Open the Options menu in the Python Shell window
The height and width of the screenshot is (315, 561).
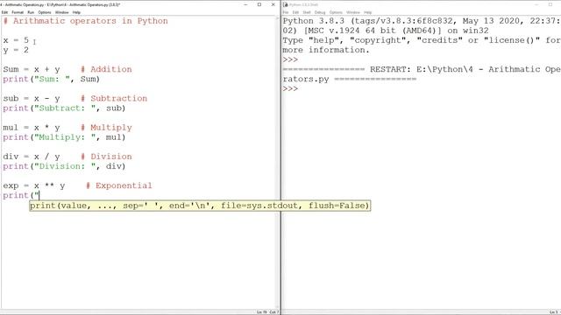[336, 12]
